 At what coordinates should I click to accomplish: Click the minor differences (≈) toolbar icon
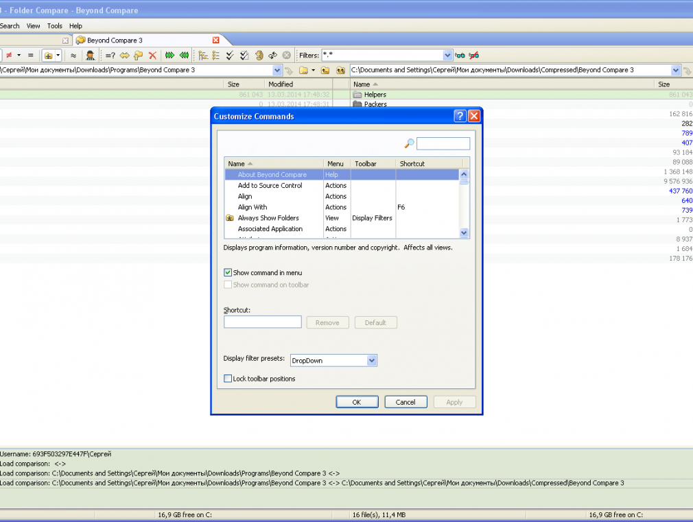point(73,56)
